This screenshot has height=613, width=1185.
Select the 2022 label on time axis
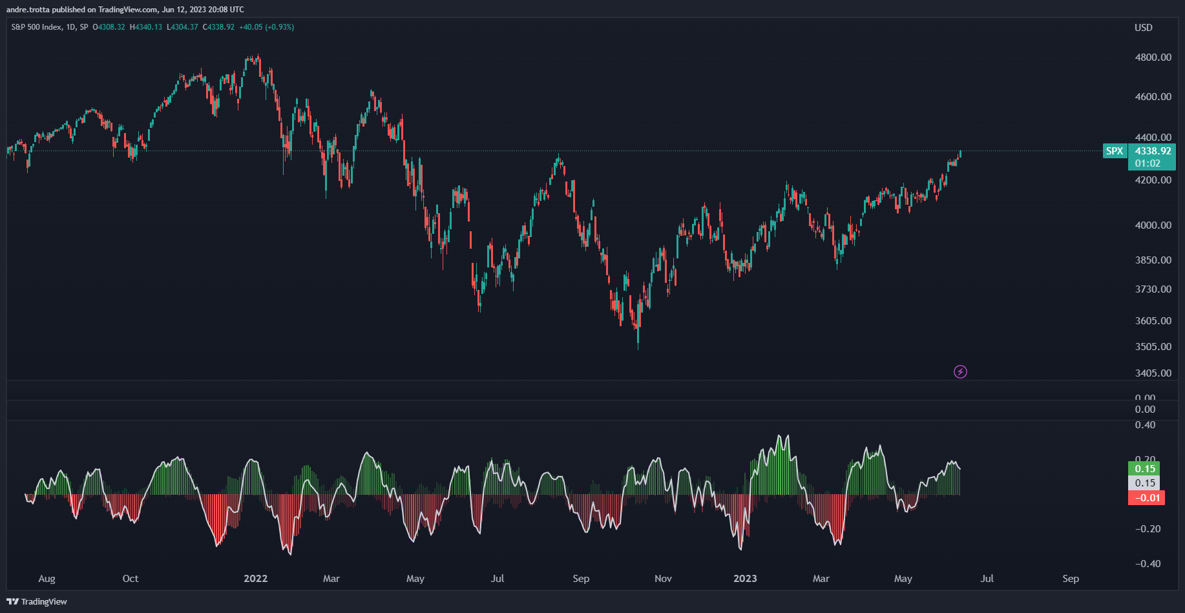255,578
